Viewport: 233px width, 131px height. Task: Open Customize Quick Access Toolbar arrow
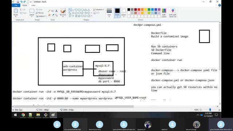click(x=31, y=2)
